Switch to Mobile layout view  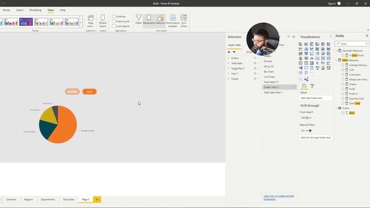[x=103, y=21]
